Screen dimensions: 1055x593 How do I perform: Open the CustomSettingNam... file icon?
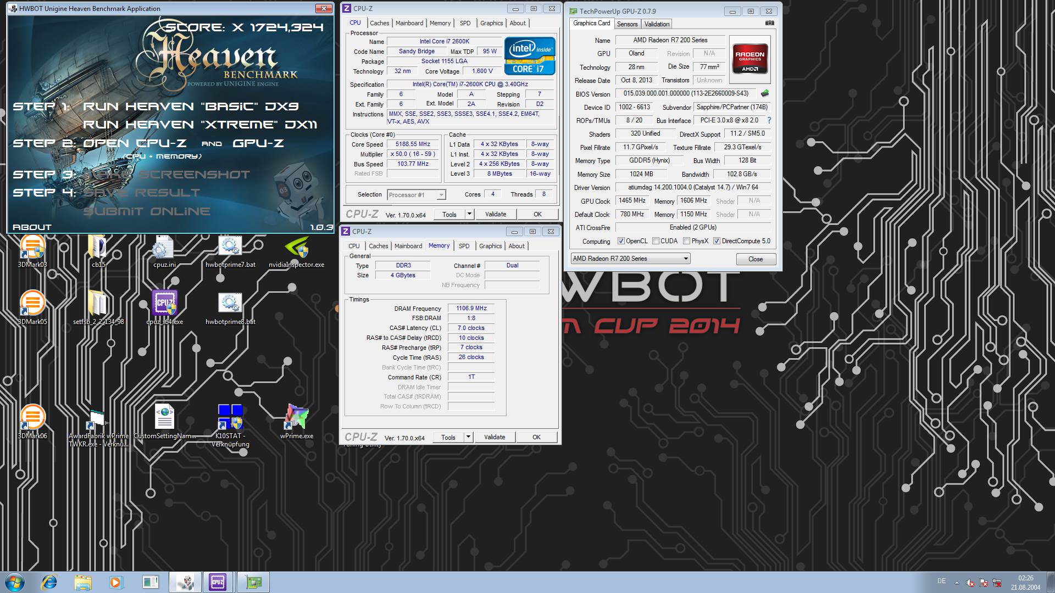pyautogui.click(x=164, y=421)
